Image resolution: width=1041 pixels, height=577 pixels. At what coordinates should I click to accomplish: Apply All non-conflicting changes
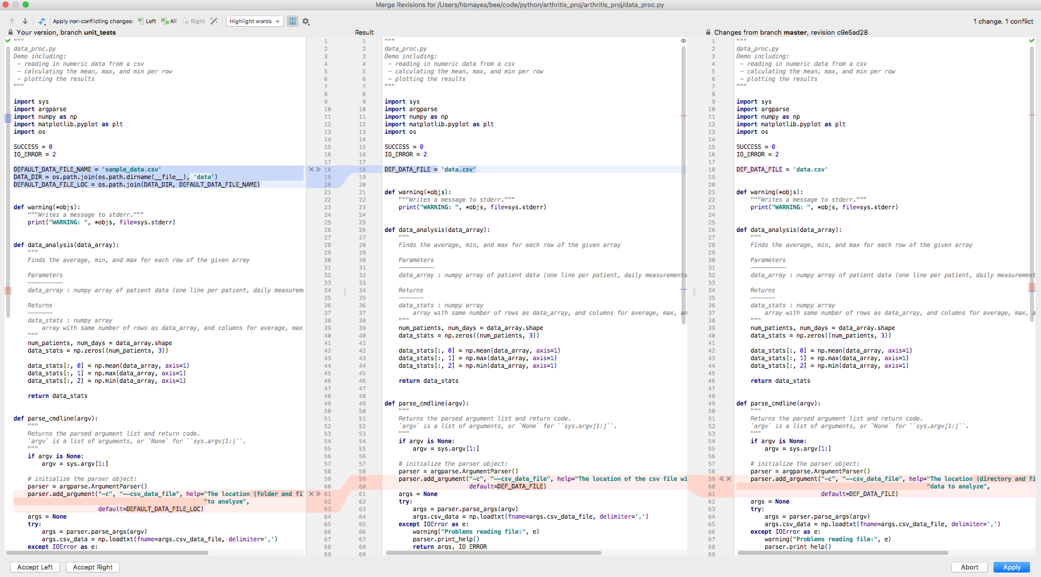[x=169, y=21]
